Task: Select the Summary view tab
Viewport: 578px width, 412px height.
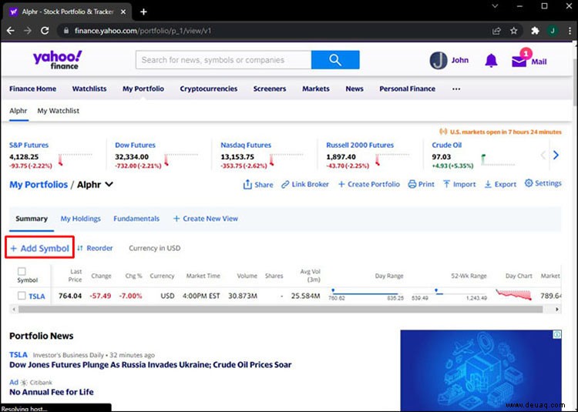Action: [32, 219]
